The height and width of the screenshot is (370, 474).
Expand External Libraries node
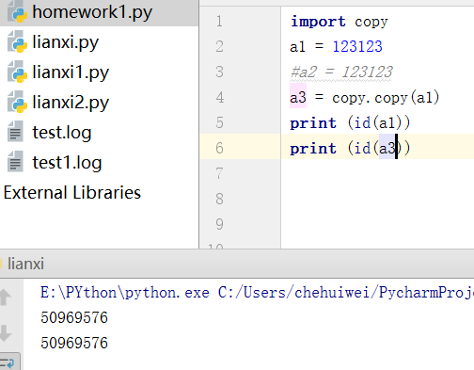[x=72, y=192]
